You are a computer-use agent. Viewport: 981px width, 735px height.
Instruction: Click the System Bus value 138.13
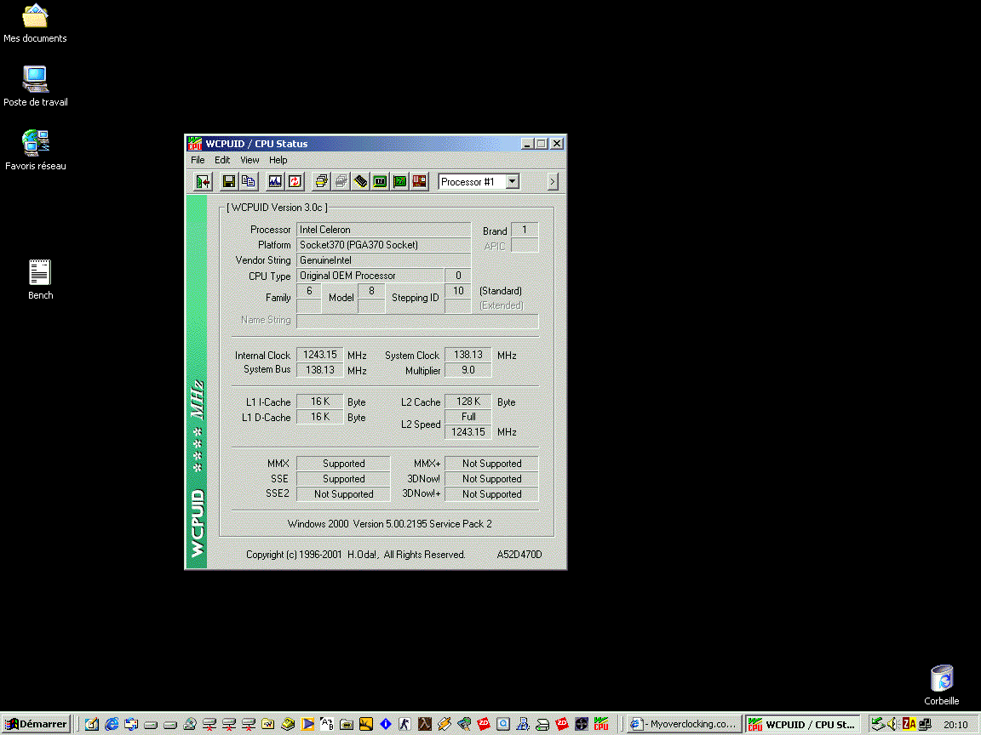tap(319, 370)
